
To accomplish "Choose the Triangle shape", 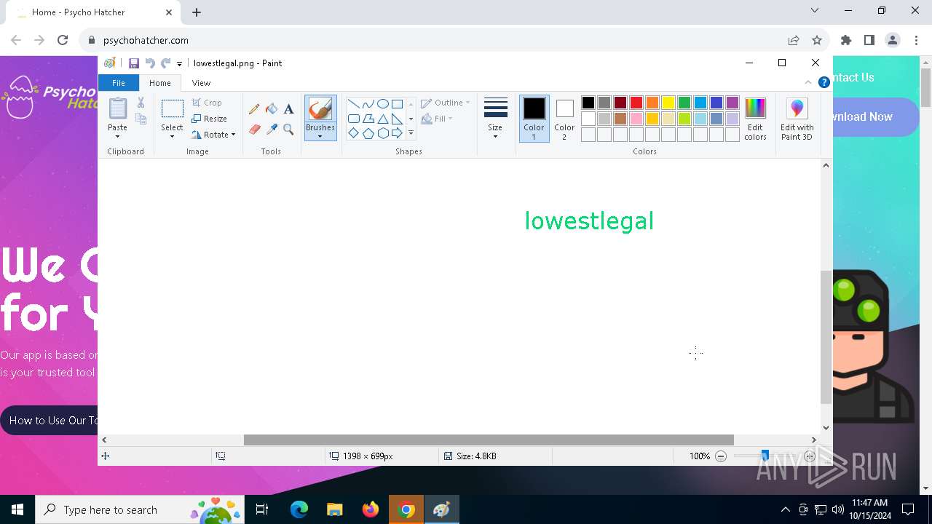I will [x=382, y=119].
